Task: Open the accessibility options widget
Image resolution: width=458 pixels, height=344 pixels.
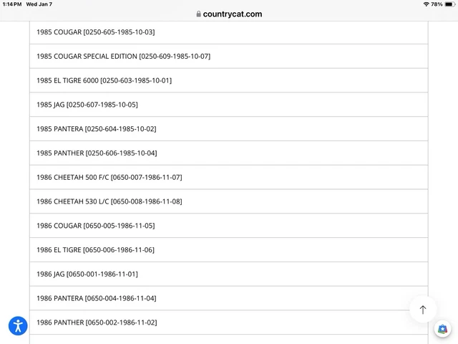Action: point(18,326)
